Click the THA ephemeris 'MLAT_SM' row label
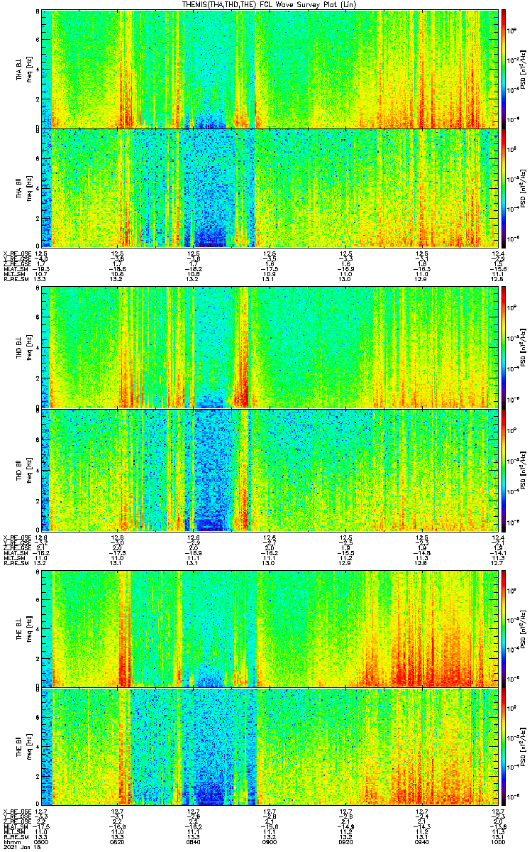 15,271
